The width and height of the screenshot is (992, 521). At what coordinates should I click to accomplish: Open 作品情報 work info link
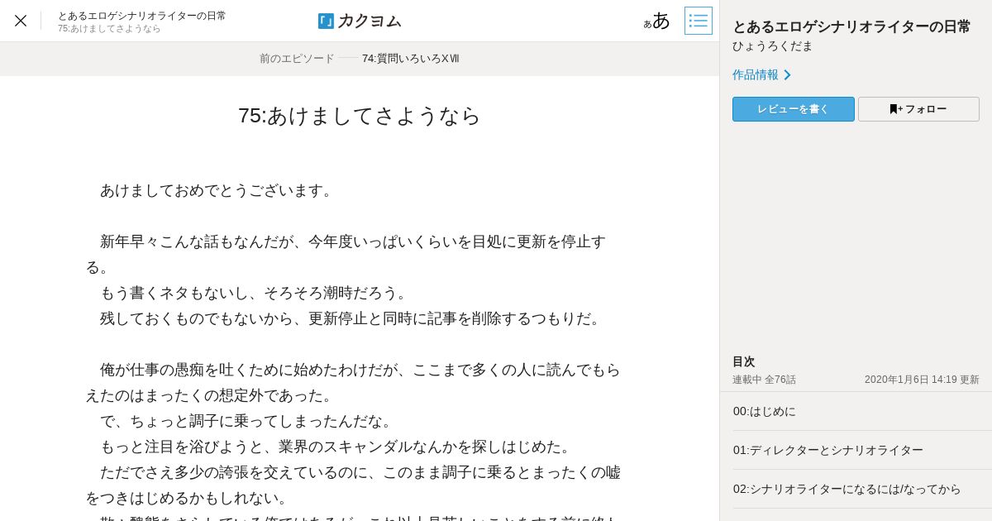[761, 74]
